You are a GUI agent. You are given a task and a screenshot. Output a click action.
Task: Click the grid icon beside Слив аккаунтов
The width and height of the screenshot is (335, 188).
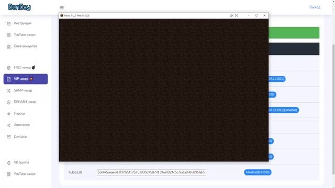tap(8, 46)
